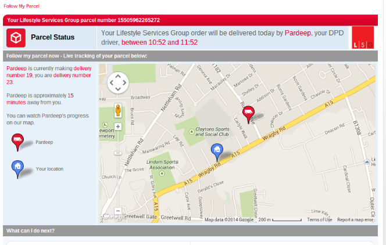Click the red driver van marker on the map

pyautogui.click(x=248, y=114)
